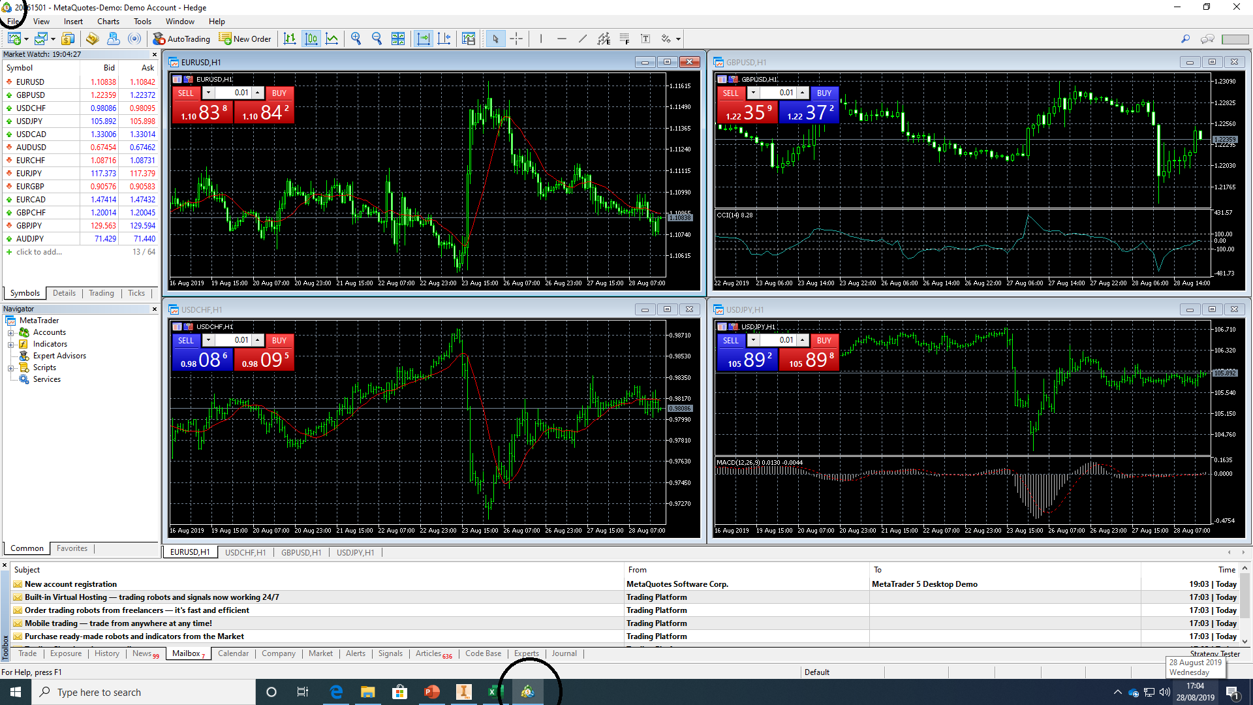The height and width of the screenshot is (705, 1253).
Task: Click the signals broadcast toolbar icon
Action: pos(134,39)
